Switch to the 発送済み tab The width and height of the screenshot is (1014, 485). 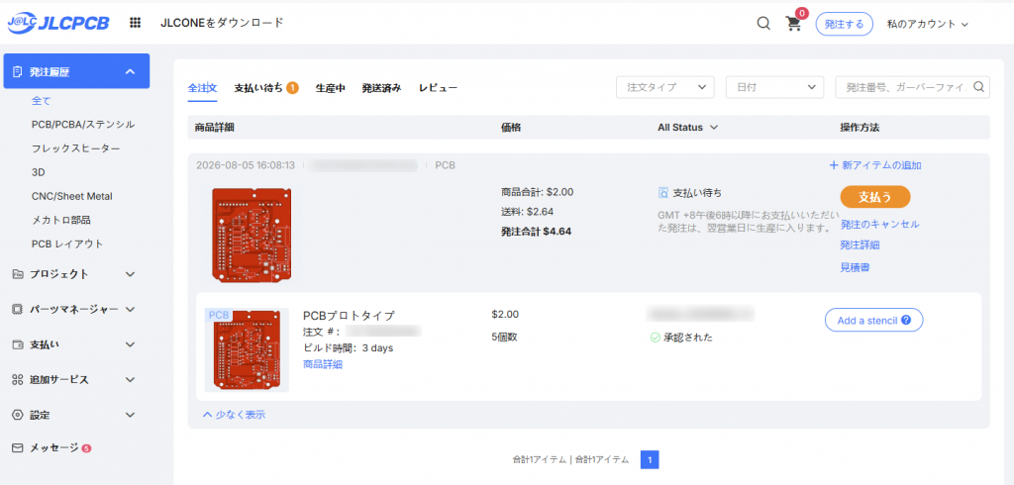pyautogui.click(x=381, y=88)
